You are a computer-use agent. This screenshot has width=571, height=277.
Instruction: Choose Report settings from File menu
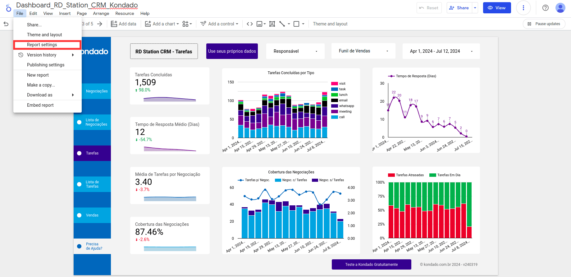42,45
